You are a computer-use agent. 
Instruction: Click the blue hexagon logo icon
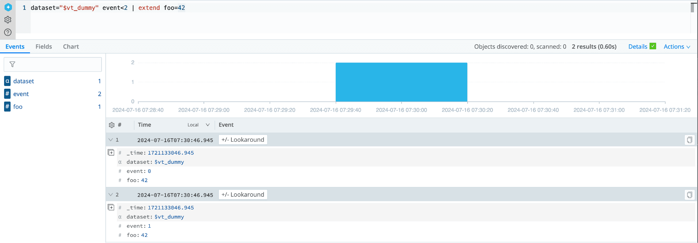(x=8, y=7)
